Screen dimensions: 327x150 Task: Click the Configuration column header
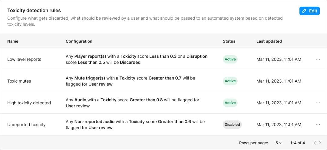point(79,41)
